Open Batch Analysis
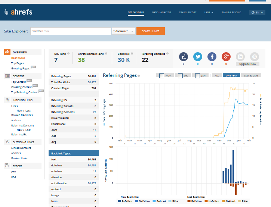 pyautogui.click(x=161, y=12)
